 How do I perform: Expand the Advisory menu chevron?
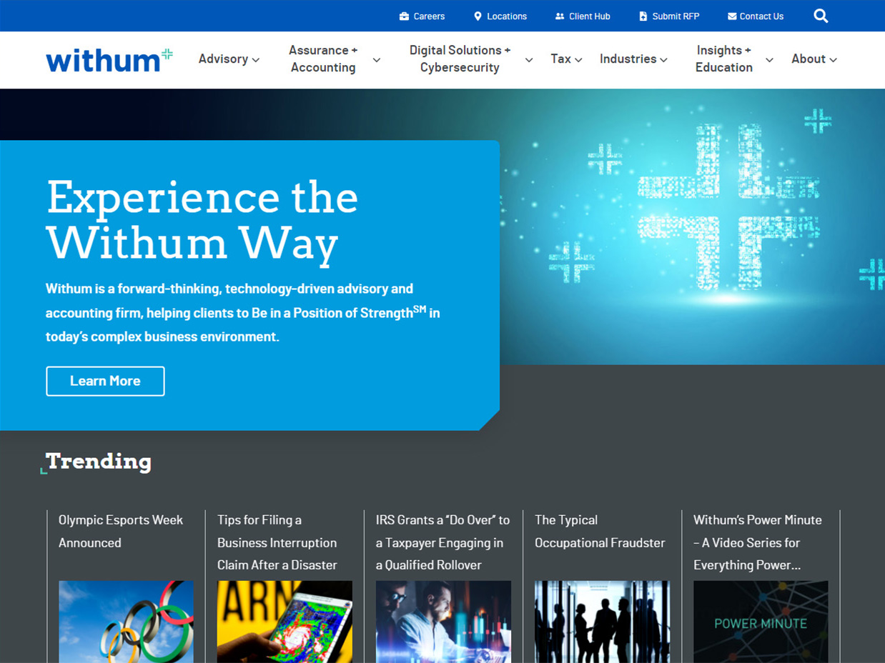click(256, 60)
